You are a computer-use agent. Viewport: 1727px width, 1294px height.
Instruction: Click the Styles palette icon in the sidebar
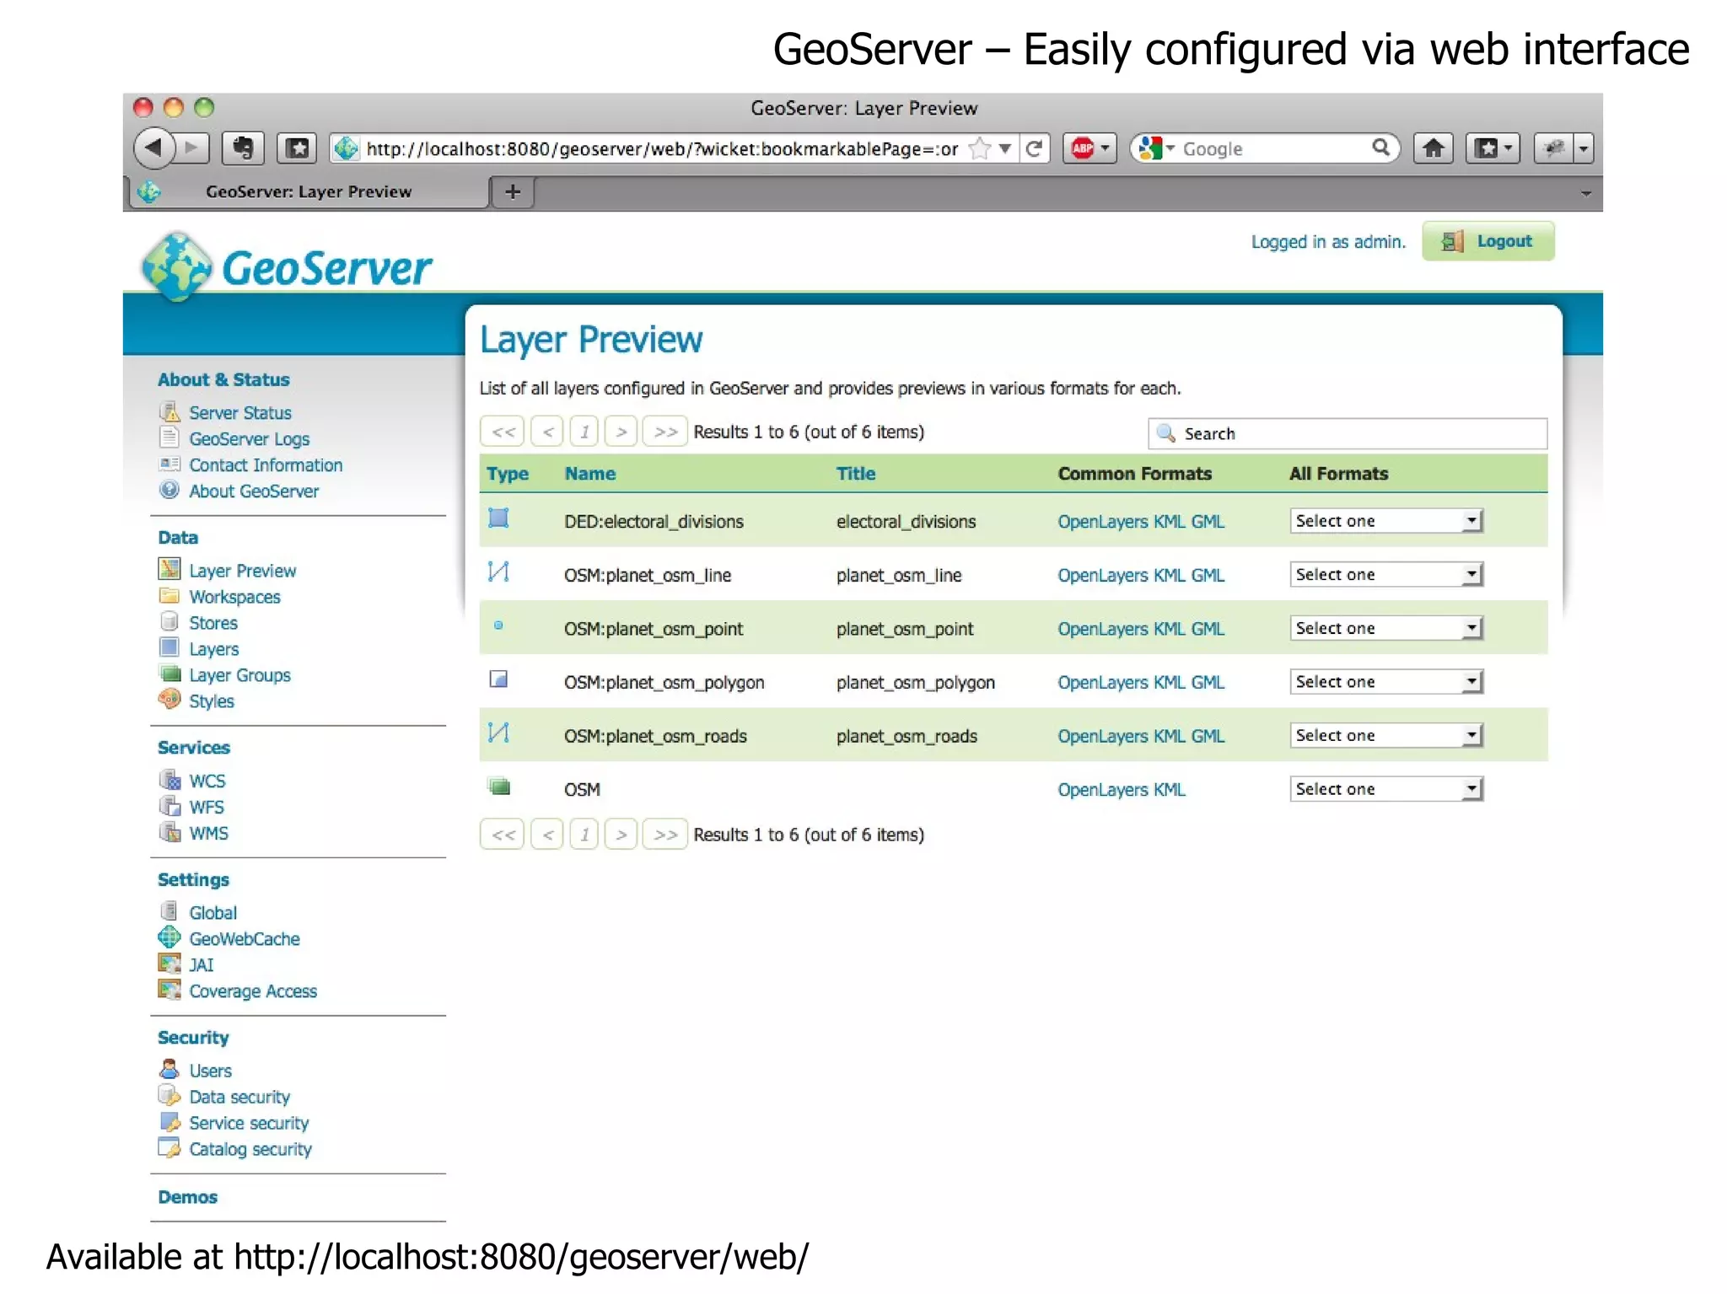169,700
